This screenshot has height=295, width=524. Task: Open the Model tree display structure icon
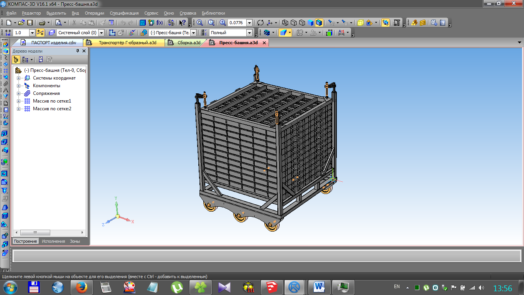pyautogui.click(x=16, y=60)
